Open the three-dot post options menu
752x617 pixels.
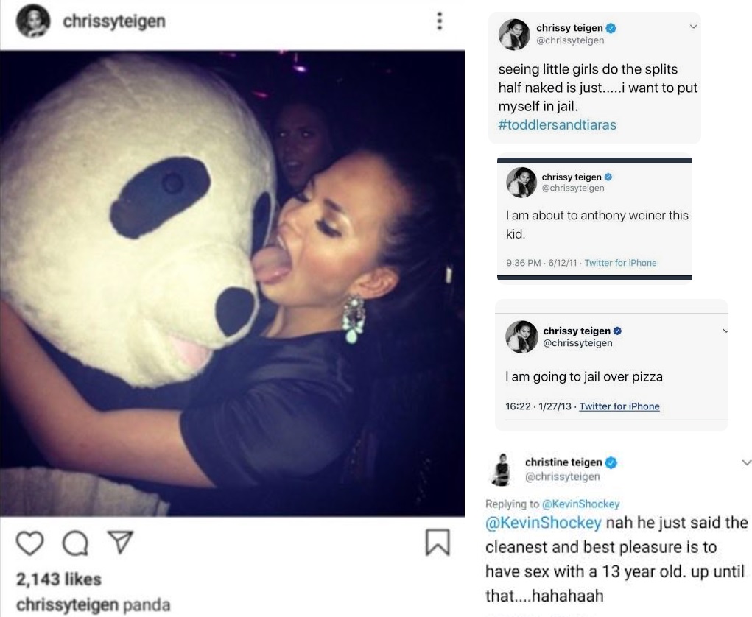point(439,21)
